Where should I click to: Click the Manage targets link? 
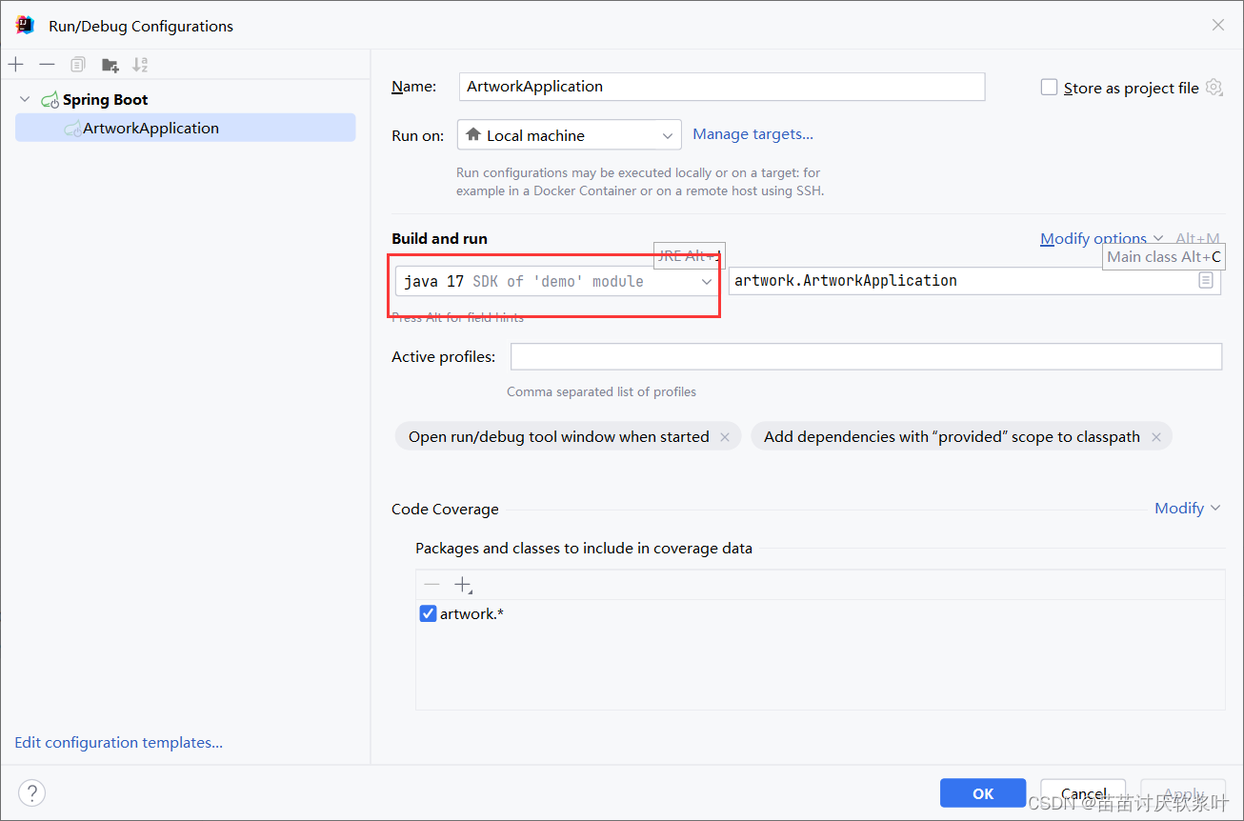pos(752,134)
